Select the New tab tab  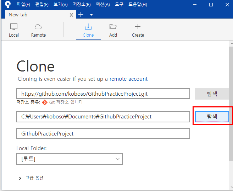40,15
